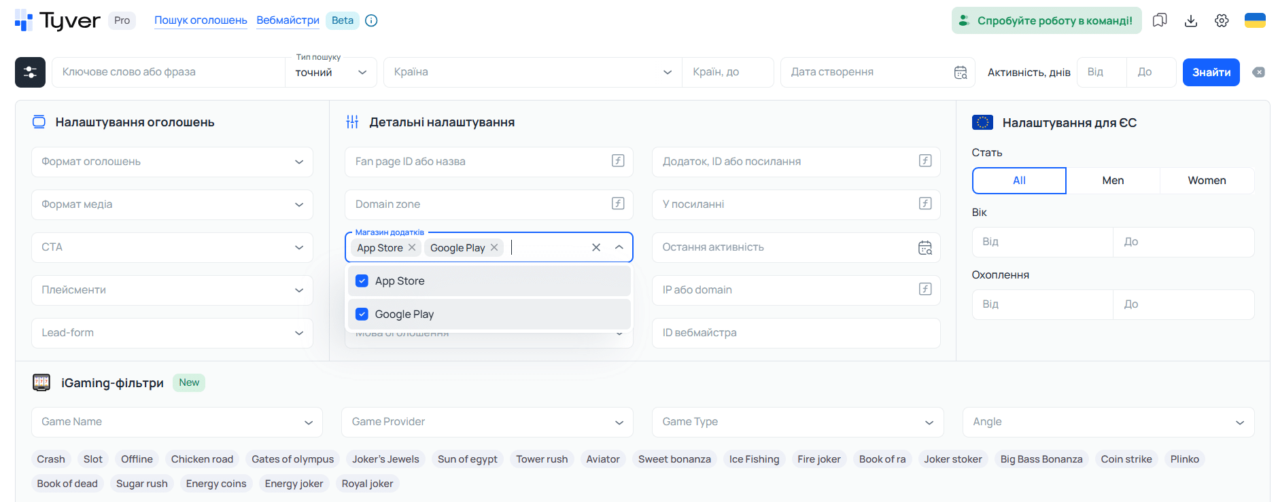Image resolution: width=1278 pixels, height=502 pixels.
Task: Click the function icon in IP або domain field
Action: tap(925, 289)
